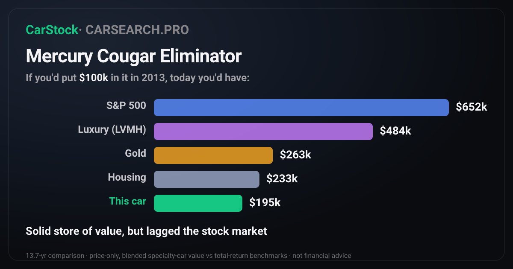The width and height of the screenshot is (513, 269).
Task: Click the blue S&P 500 bar
Action: pos(301,108)
